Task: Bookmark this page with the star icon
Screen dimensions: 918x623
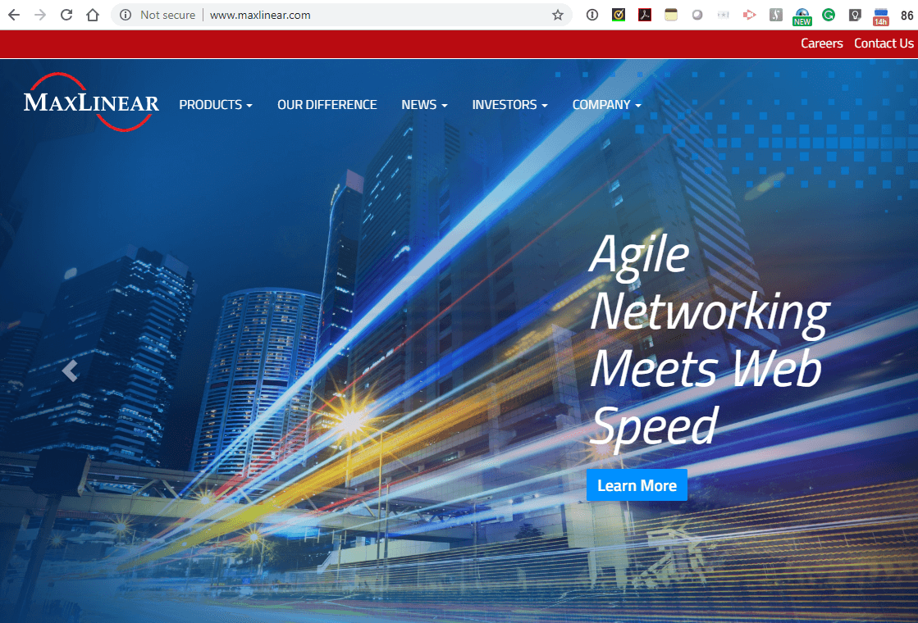Action: point(558,15)
